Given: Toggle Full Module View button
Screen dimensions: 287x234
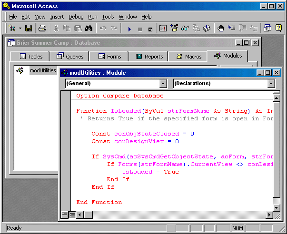Looking at the screenshot, I should [x=72, y=214].
